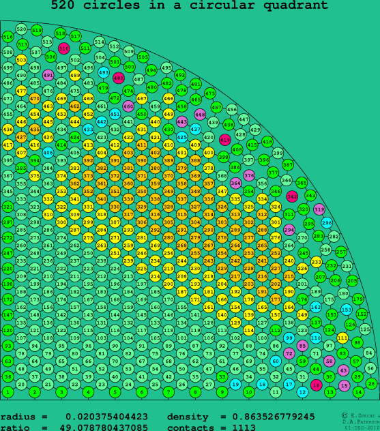Viewport: 380px width, 431px height.
Task: Select the yellow circle labeled 200
Action: click(169, 284)
